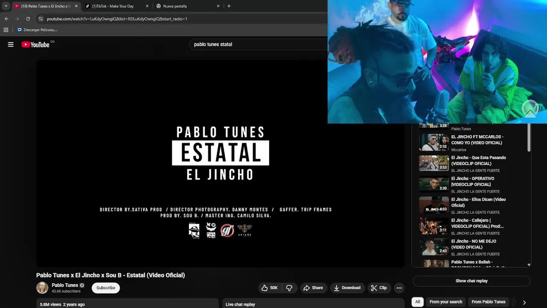Open title El Jincho - OPERATIVO
The image size is (547, 308).
pyautogui.click(x=473, y=182)
